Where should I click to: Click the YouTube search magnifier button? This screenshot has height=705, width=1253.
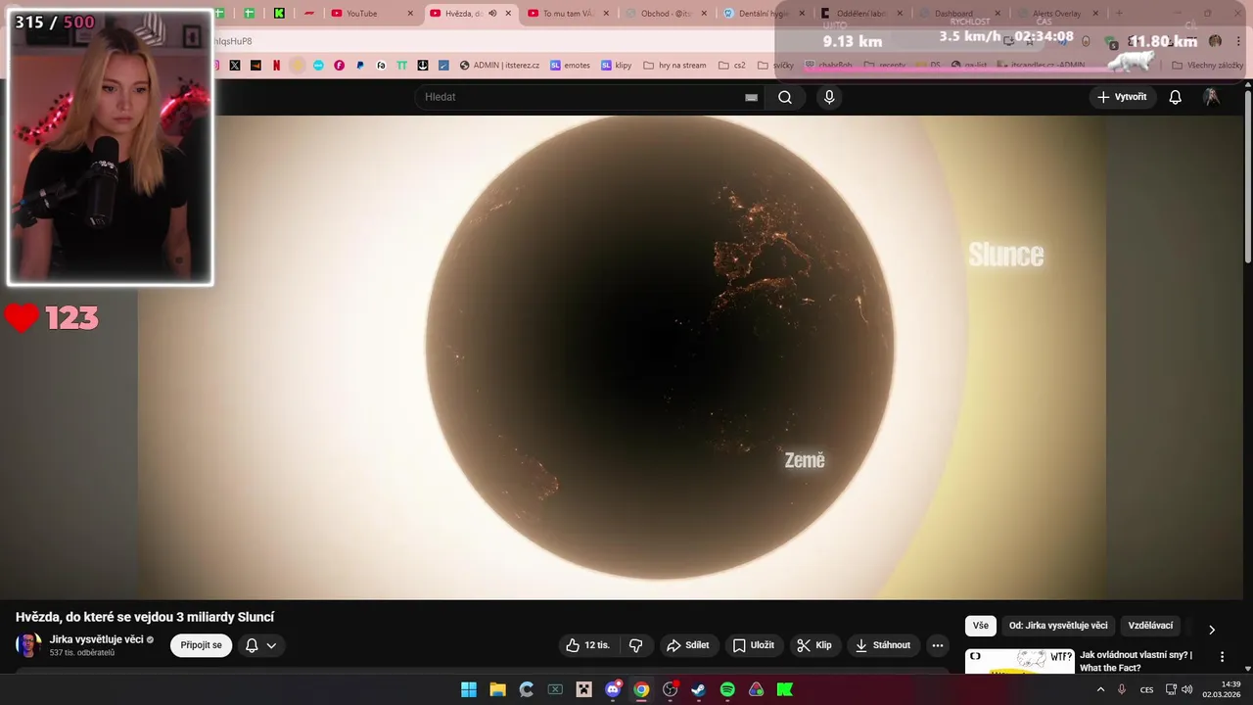(785, 97)
